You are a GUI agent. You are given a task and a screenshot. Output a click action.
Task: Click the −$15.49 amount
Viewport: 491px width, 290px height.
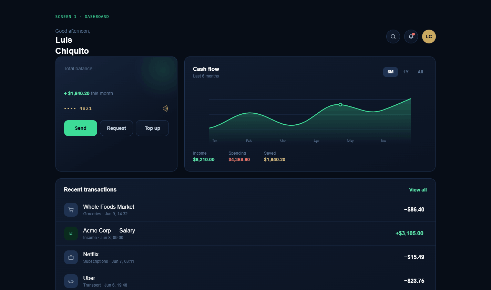[414, 257]
